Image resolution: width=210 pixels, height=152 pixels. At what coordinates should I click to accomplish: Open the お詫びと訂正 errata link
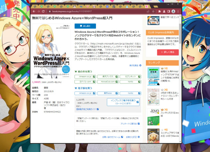(x=133, y=137)
